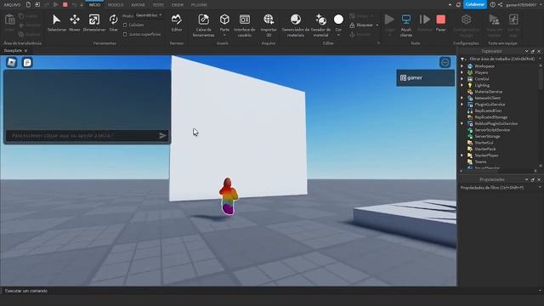Activate the Mover tool

(x=75, y=23)
